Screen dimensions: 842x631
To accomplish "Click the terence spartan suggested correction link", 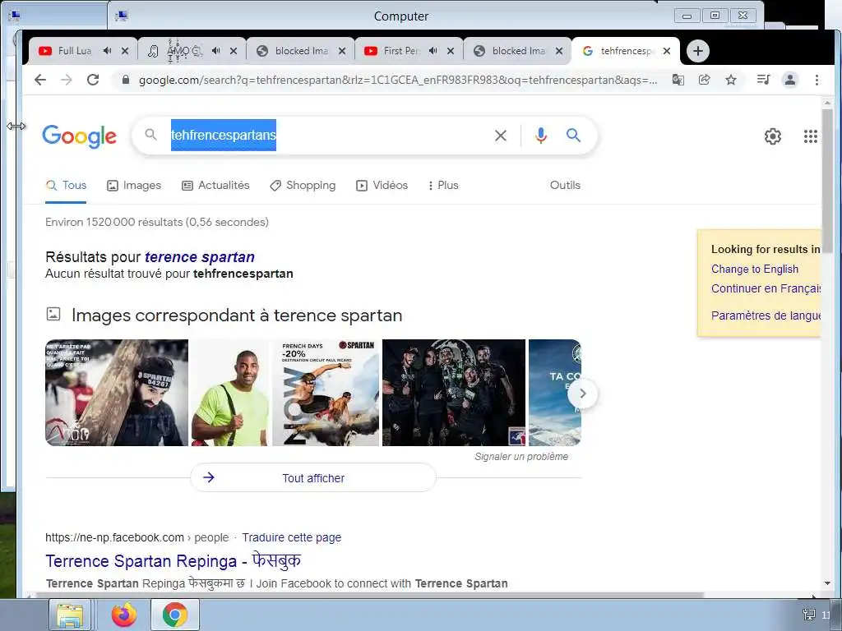I will 200,257.
